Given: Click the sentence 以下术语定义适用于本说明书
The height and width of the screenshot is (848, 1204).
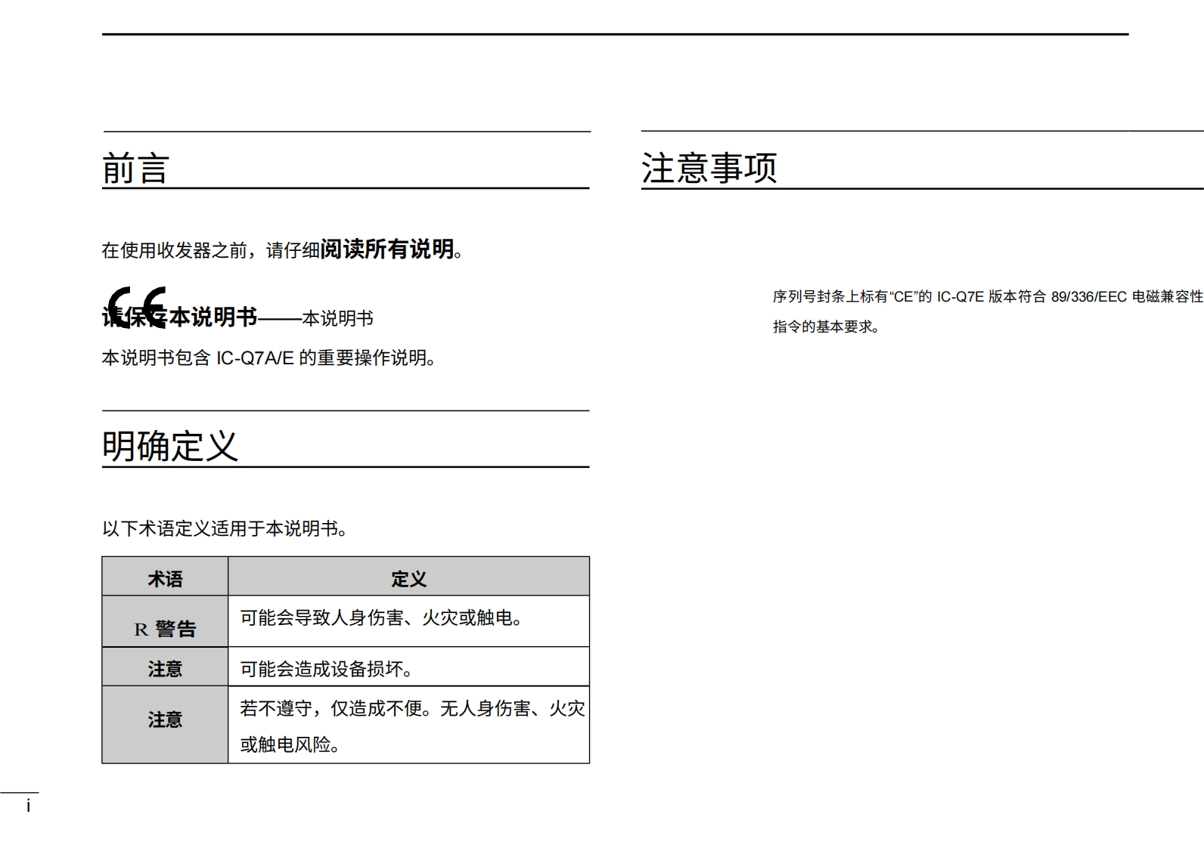Looking at the screenshot, I should pos(225,528).
